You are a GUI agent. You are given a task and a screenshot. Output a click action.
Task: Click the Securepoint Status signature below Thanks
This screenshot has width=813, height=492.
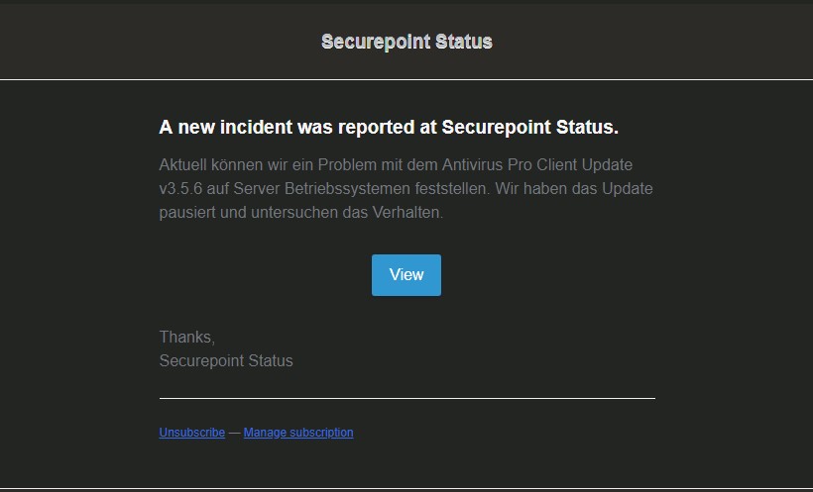point(226,361)
